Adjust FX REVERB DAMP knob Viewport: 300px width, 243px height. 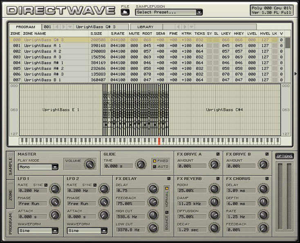(x=214, y=202)
